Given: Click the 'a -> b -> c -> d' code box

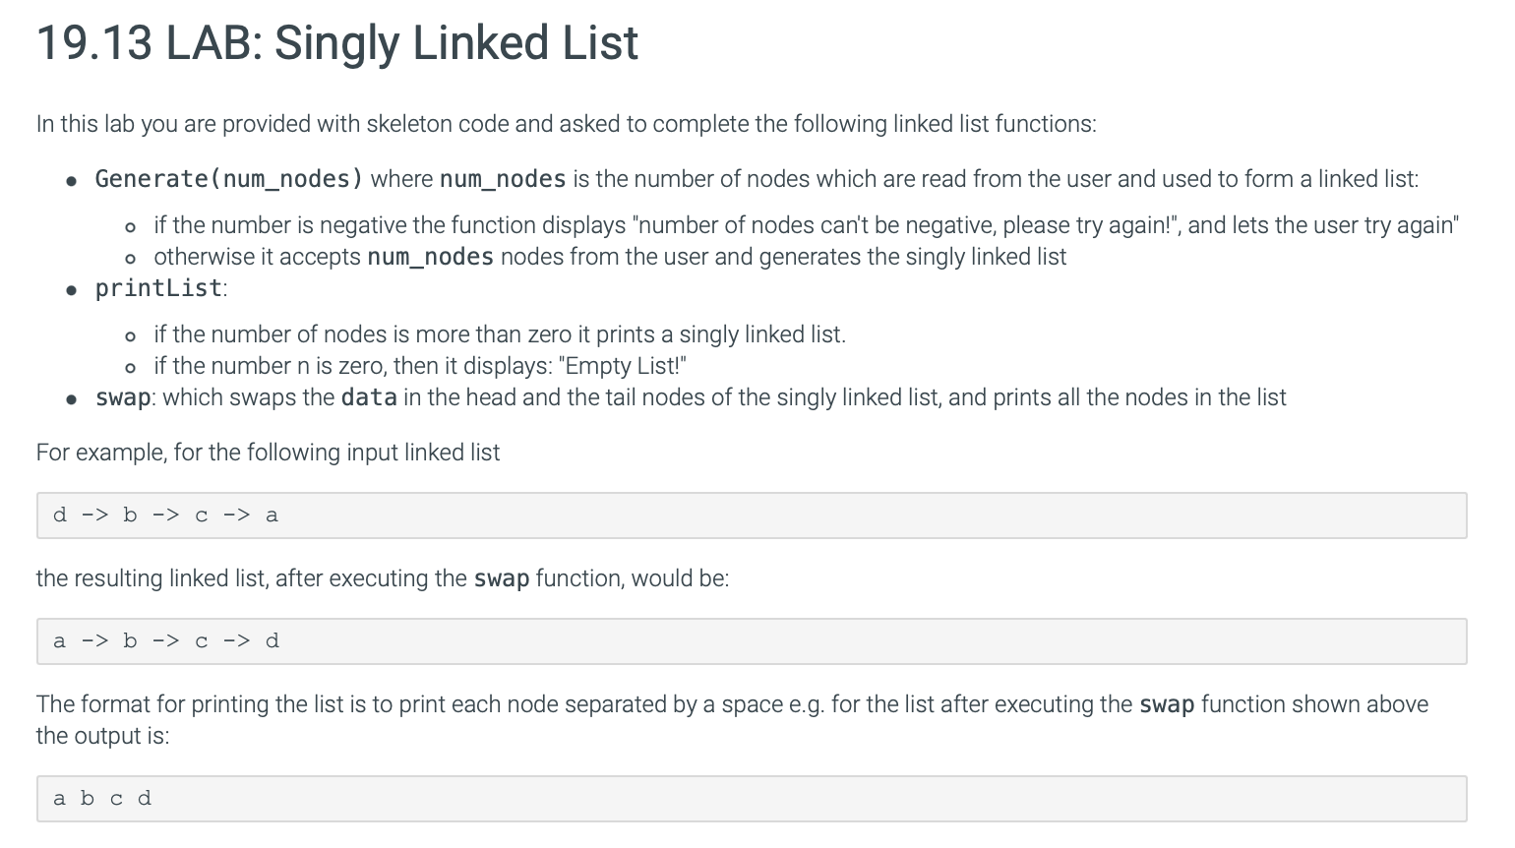Looking at the screenshot, I should (752, 641).
